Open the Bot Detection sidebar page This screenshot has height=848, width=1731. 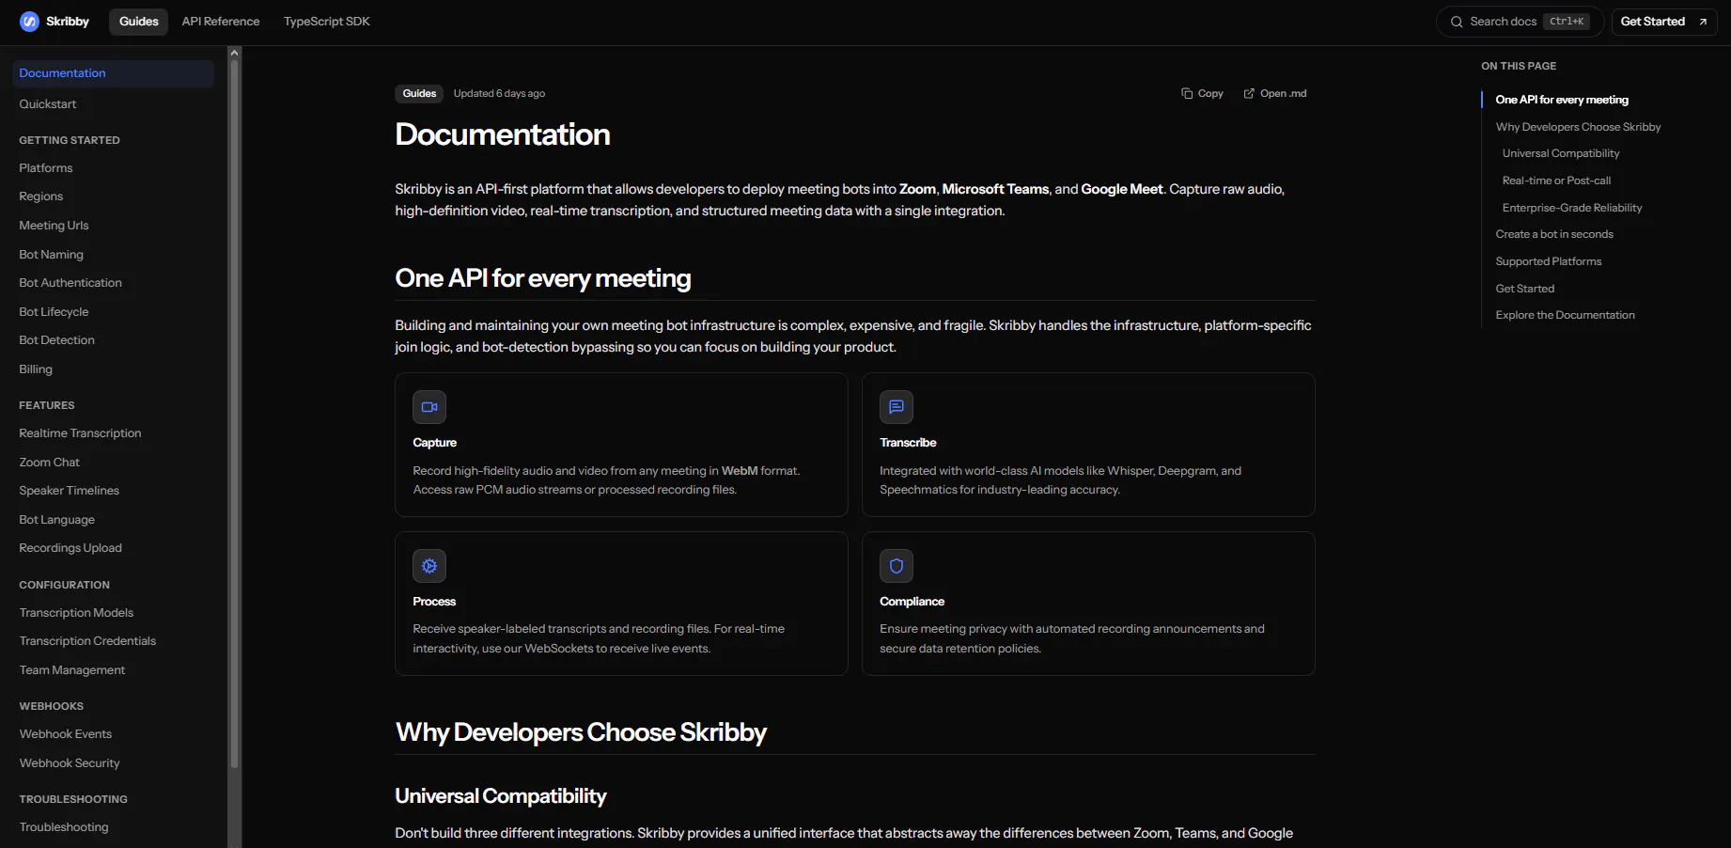tap(57, 340)
